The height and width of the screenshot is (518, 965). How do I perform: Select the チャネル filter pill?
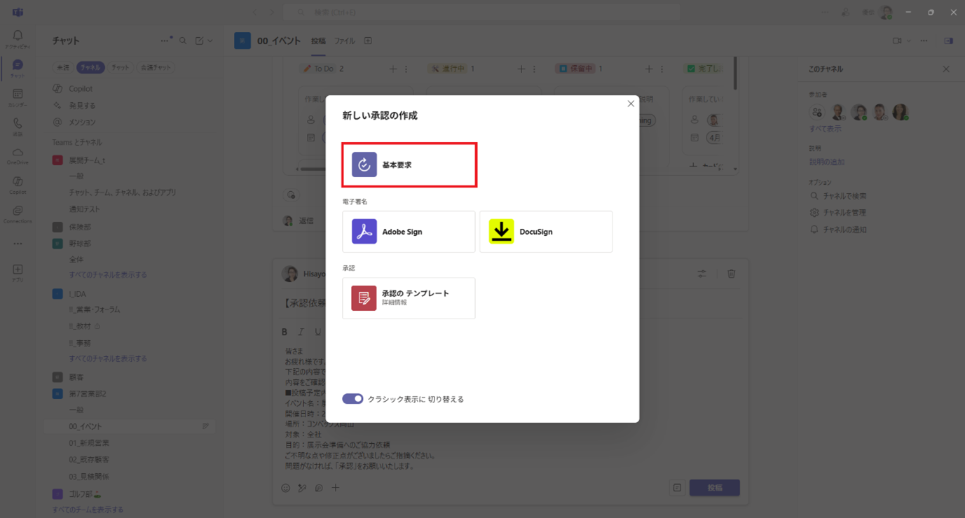(90, 68)
